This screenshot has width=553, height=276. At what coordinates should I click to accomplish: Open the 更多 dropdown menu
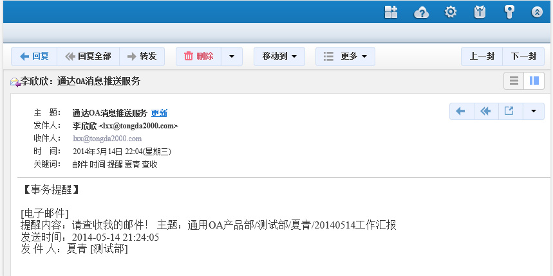345,56
